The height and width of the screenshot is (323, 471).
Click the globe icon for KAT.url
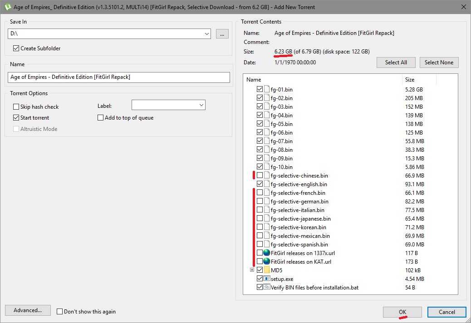point(267,261)
